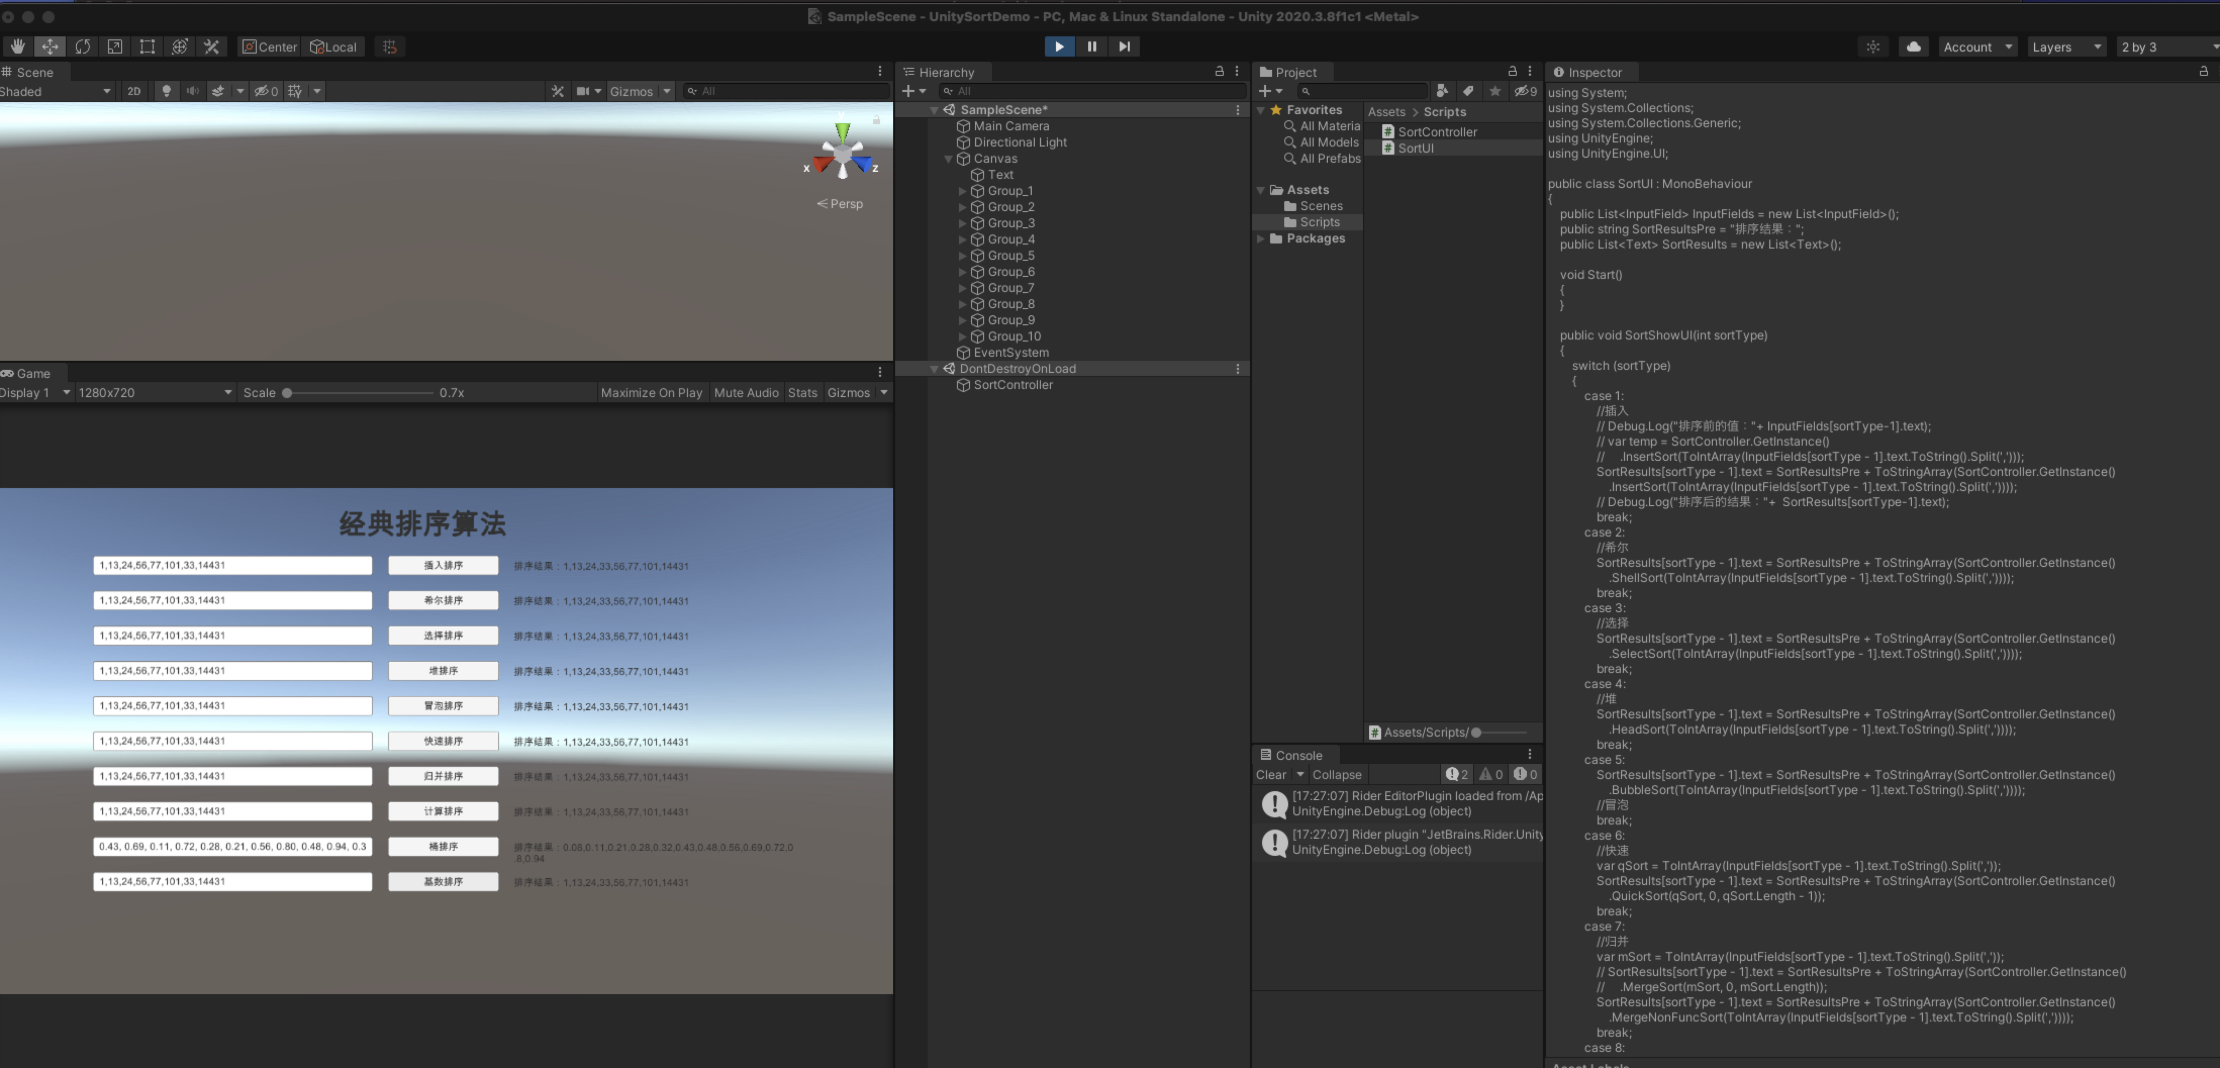Screen dimensions: 2220x1068
Task: Toggle scene lighting bulb icon
Action: [166, 91]
